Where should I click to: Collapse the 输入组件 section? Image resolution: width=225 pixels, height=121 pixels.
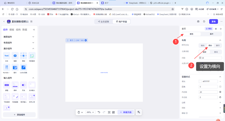click(x=33, y=78)
